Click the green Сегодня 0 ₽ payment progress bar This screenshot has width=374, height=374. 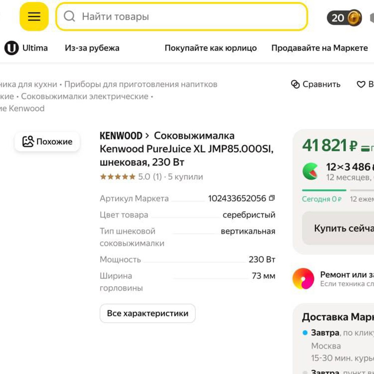(324, 190)
